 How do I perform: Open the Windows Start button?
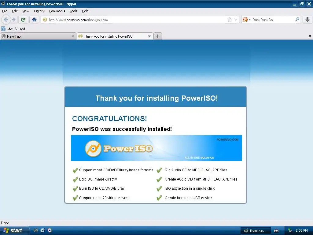point(14,230)
